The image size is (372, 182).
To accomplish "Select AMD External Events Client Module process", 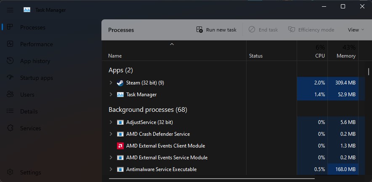I will pos(165,146).
